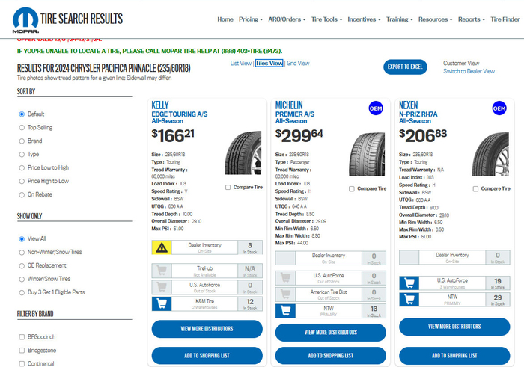Expand the Pricing dropdown menu
Image resolution: width=524 pixels, height=367 pixels.
pos(250,19)
